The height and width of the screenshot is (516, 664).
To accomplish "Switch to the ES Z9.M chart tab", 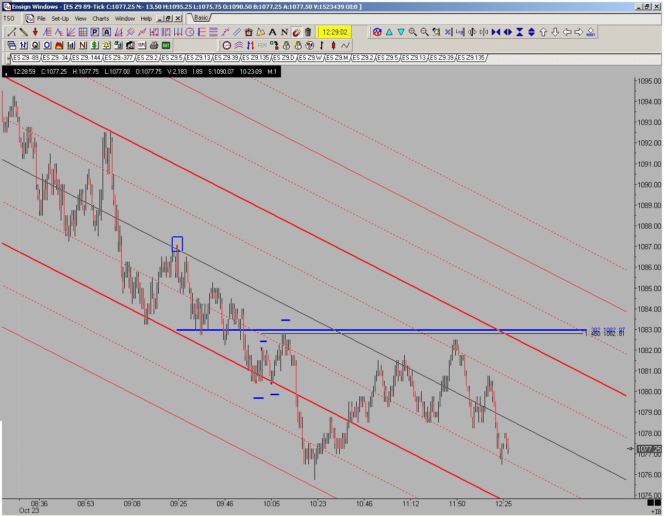I will coord(337,58).
